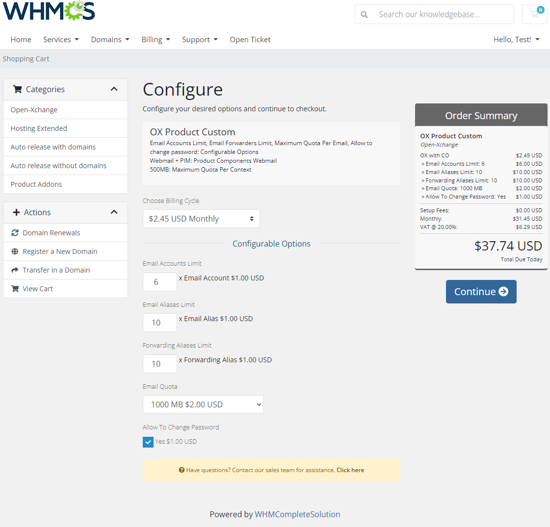Image resolution: width=550 pixels, height=527 pixels.
Task: Expand the Services menu
Action: click(x=61, y=40)
